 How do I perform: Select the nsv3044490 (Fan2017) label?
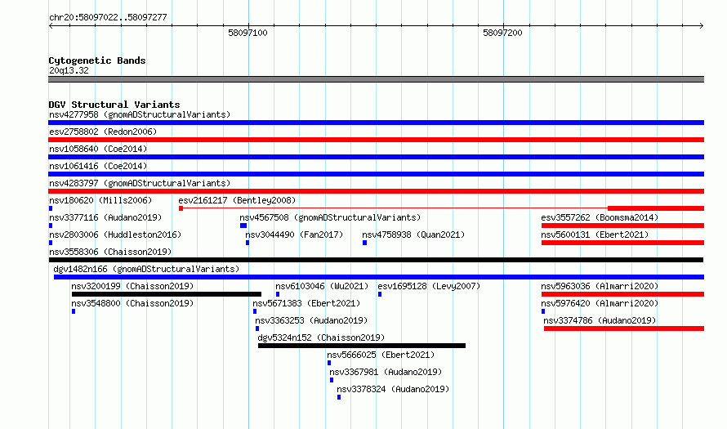294,235
